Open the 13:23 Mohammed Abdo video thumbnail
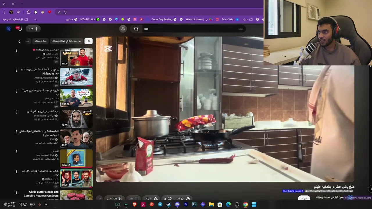This screenshot has width=372, height=209. click(x=76, y=158)
